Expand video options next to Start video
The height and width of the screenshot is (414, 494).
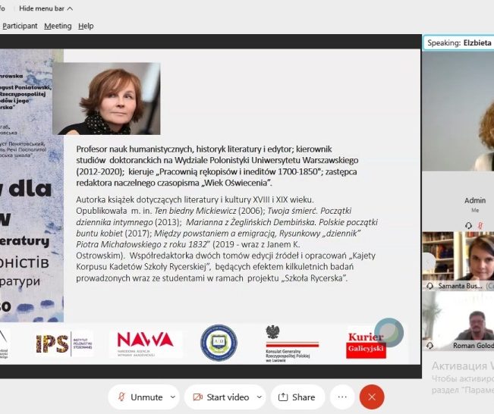259,397
